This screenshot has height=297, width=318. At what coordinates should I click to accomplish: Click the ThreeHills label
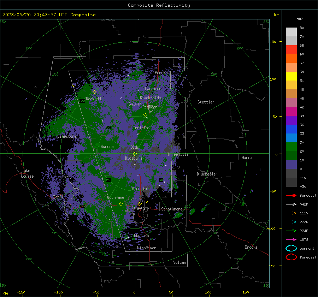pos(178,154)
